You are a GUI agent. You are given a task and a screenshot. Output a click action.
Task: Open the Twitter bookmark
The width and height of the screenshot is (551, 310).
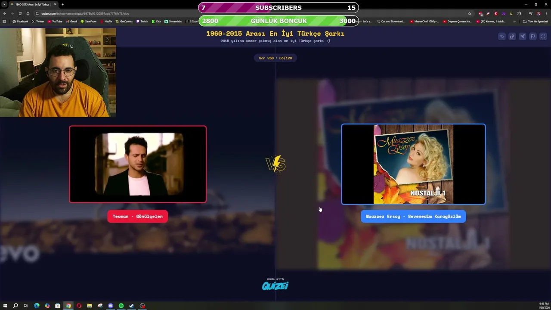(x=38, y=21)
